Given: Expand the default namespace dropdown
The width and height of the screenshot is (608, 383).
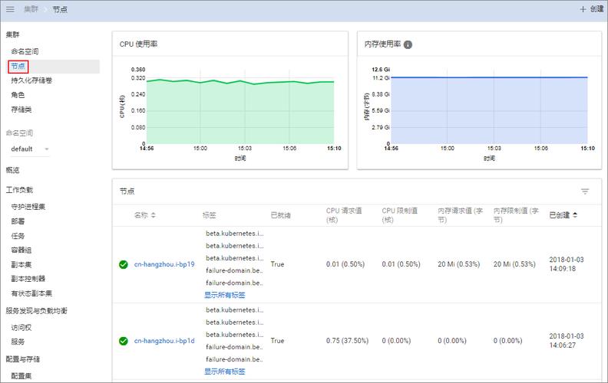Looking at the screenshot, I should coord(30,149).
